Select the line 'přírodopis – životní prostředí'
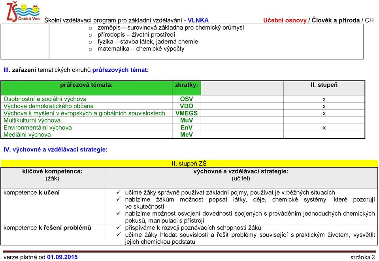 click(x=136, y=34)
